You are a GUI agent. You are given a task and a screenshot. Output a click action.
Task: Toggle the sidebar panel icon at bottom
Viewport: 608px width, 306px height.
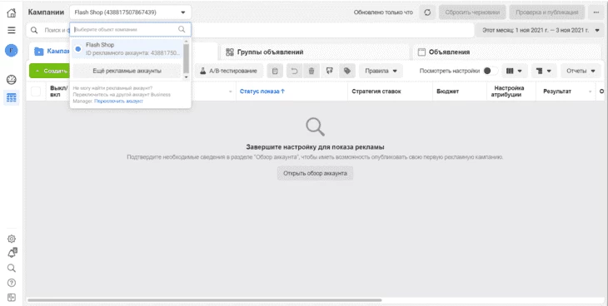pyautogui.click(x=12, y=298)
